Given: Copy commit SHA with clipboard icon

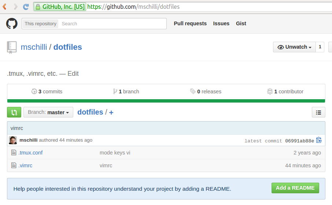Looking at the screenshot, I should point(319,140).
